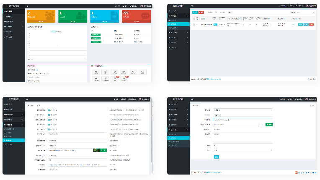Image resolution: width=320 pixels, height=180 pixels.
Task: Open the last dropdown above the blue submit button
Action: pyautogui.click(x=243, y=150)
